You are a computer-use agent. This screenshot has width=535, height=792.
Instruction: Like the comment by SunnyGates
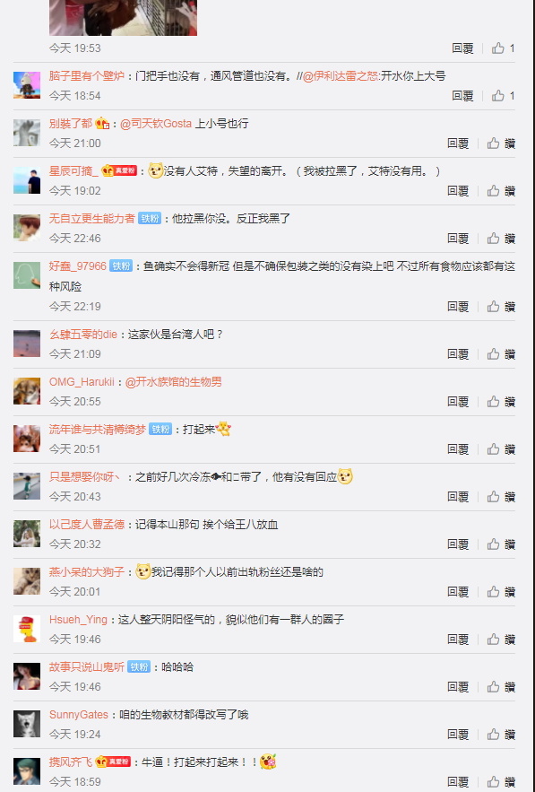coord(501,734)
